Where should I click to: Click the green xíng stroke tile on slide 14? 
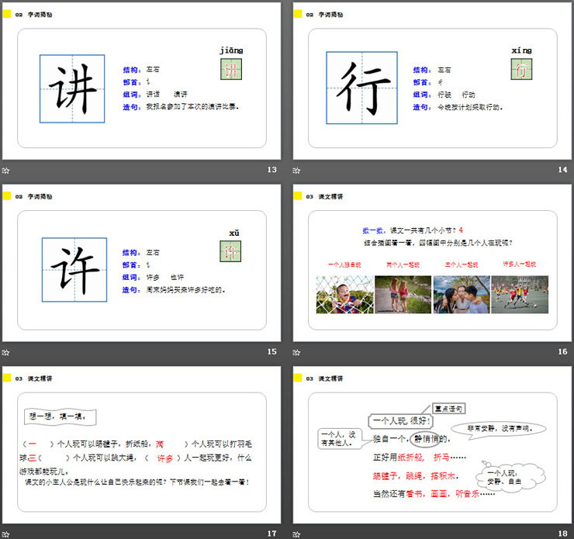pyautogui.click(x=521, y=70)
